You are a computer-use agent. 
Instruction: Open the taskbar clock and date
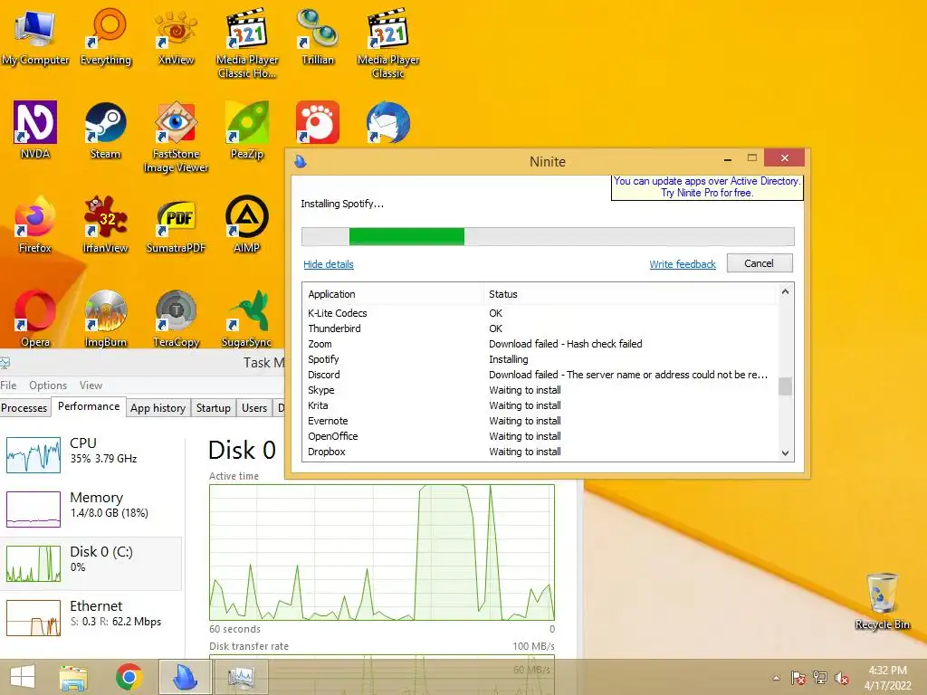point(887,678)
